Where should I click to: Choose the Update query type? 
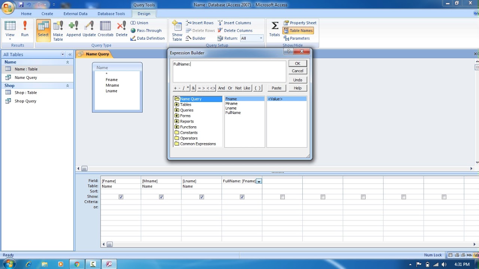[x=89, y=29]
